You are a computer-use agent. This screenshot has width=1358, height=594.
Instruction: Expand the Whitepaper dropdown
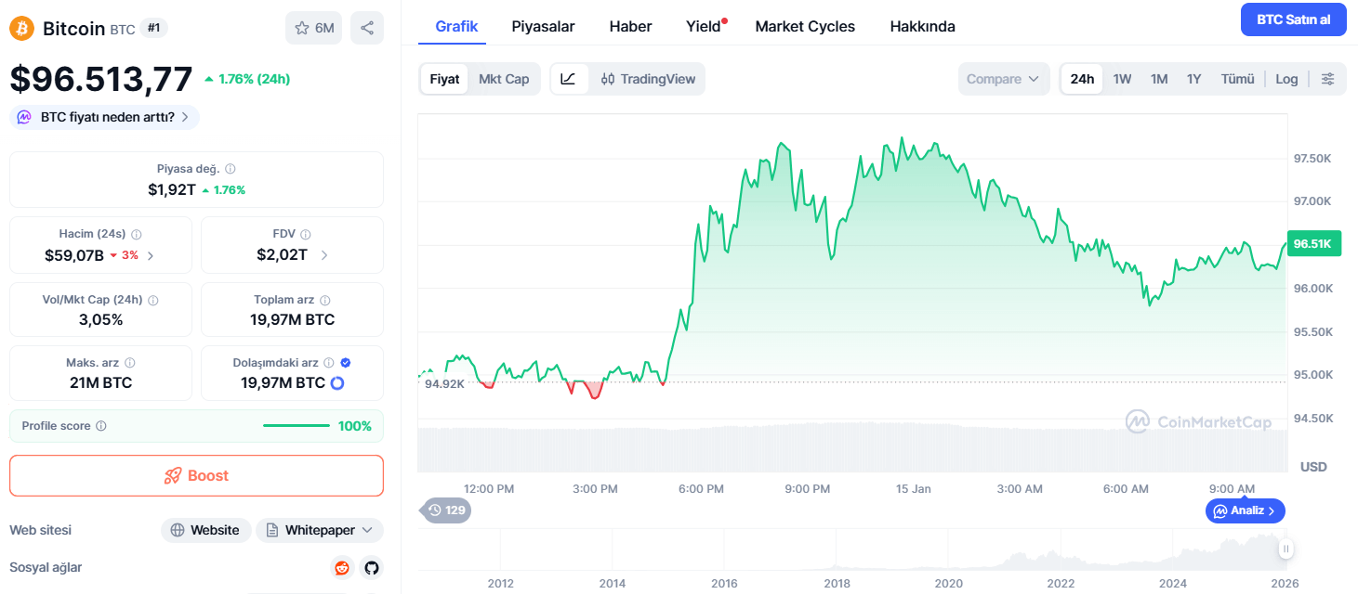click(319, 530)
